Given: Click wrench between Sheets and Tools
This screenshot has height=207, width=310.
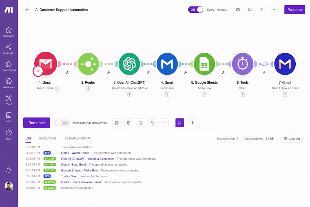Looking at the screenshot, I should pos(223,73).
